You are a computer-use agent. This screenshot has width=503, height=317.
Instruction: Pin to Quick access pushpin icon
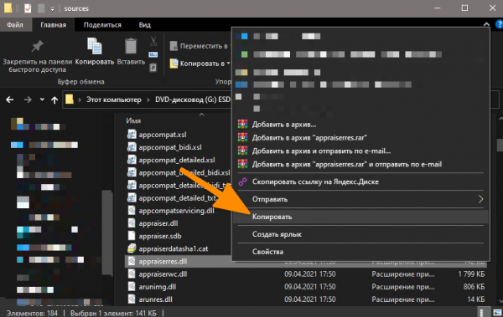(x=37, y=47)
